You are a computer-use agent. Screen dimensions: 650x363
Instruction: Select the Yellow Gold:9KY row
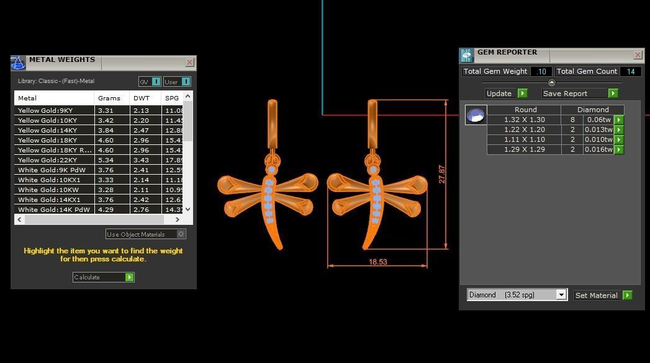point(99,110)
